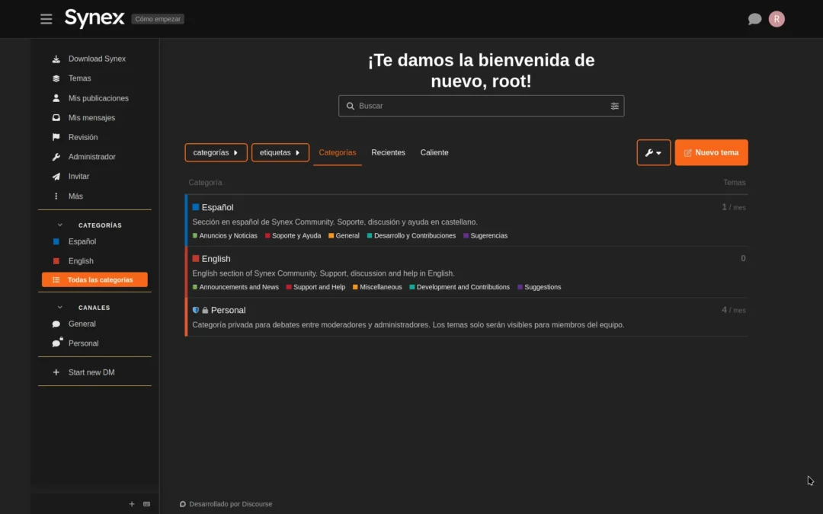823x514 pixels.
Task: Click the keyboard shortcuts icon at sidebar bottom
Action: (x=146, y=504)
